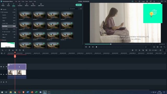The width and height of the screenshot is (167, 94).
Task: Download the Subtitle 6 preset via arrow icon
Action: pos(58,23)
